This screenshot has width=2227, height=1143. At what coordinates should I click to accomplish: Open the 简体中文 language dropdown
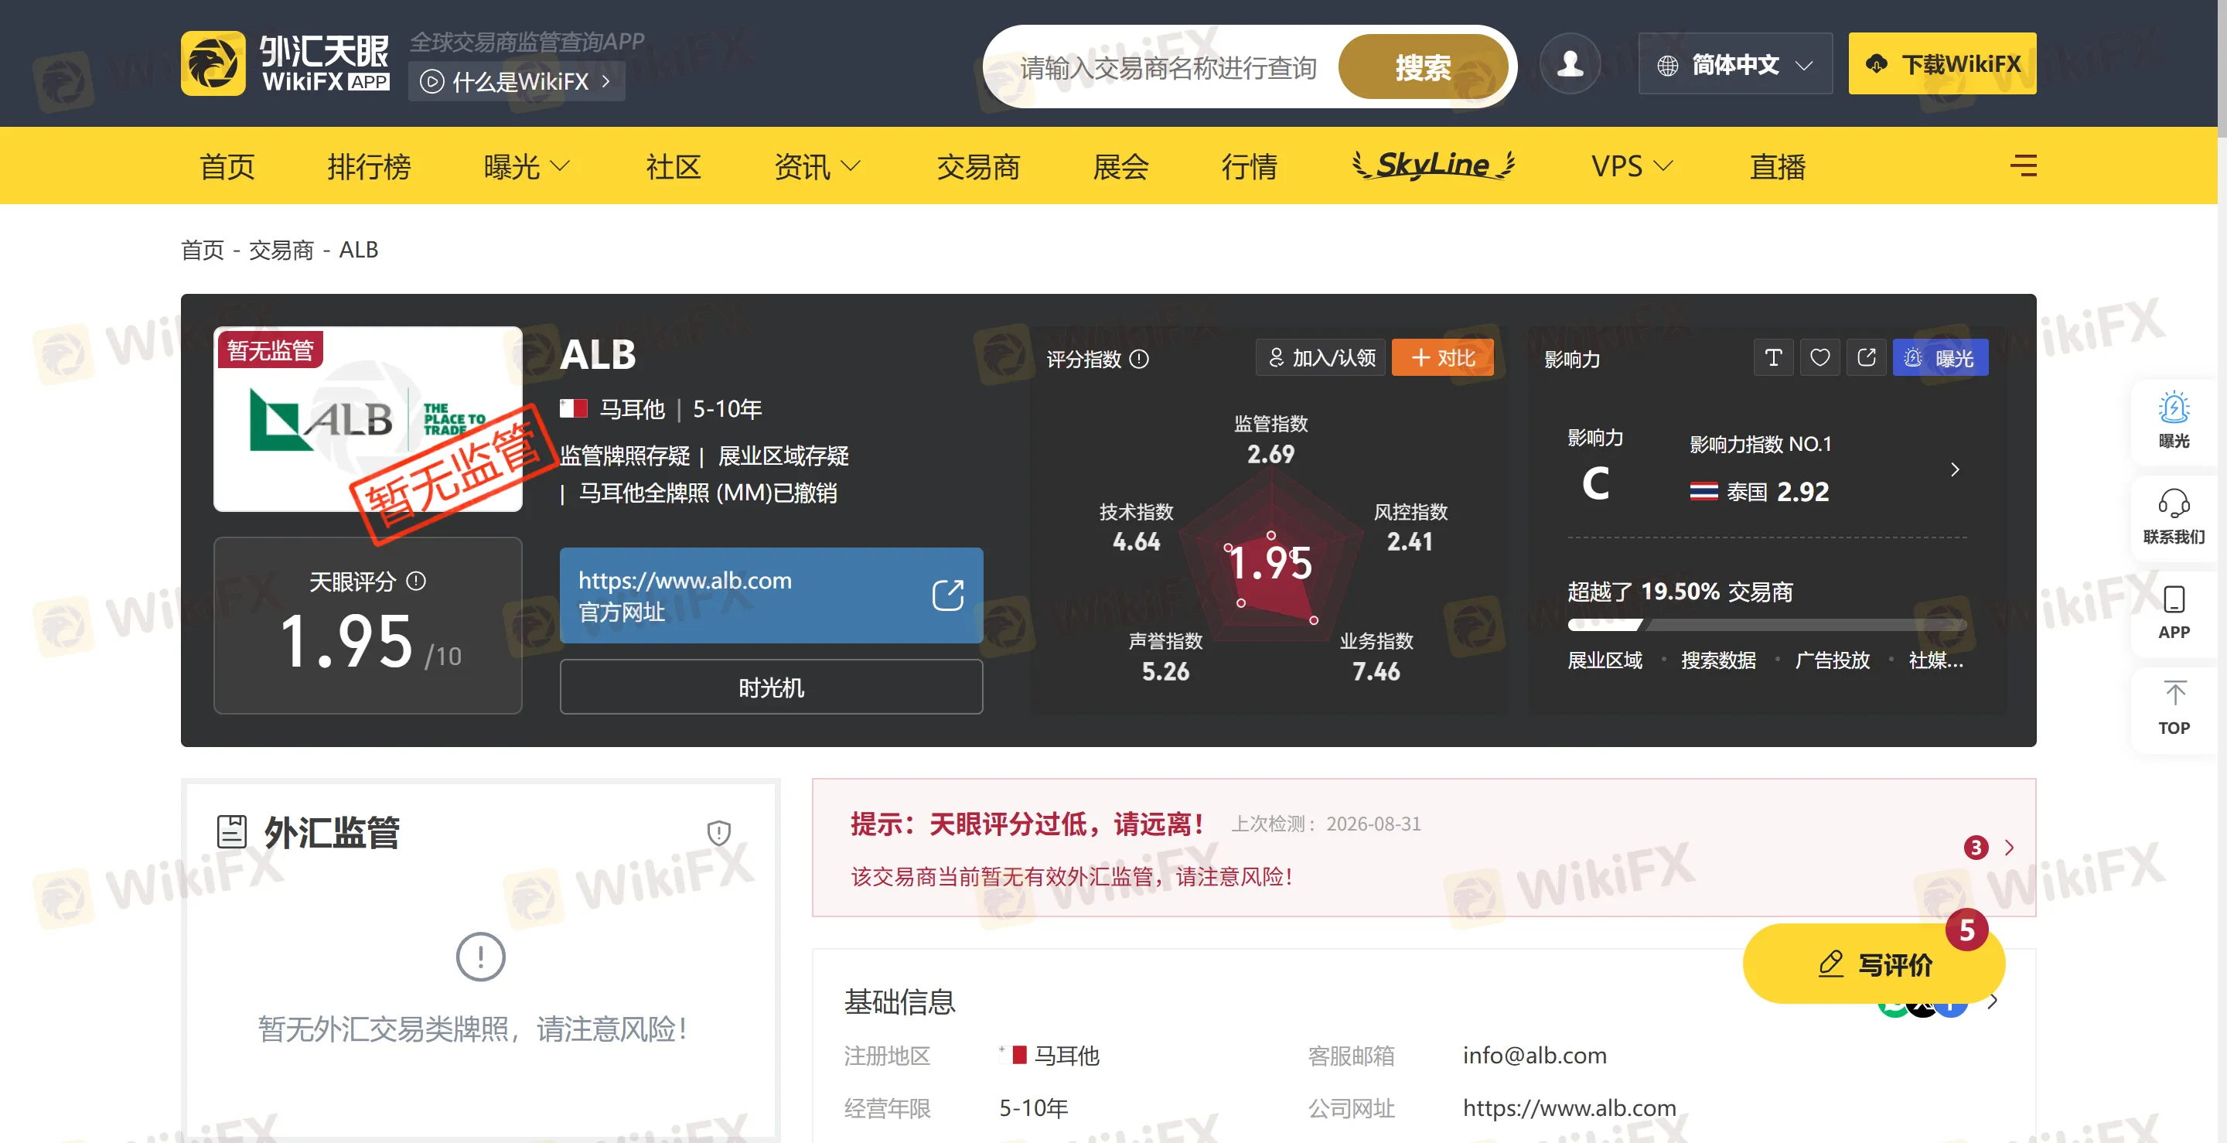coord(1735,64)
